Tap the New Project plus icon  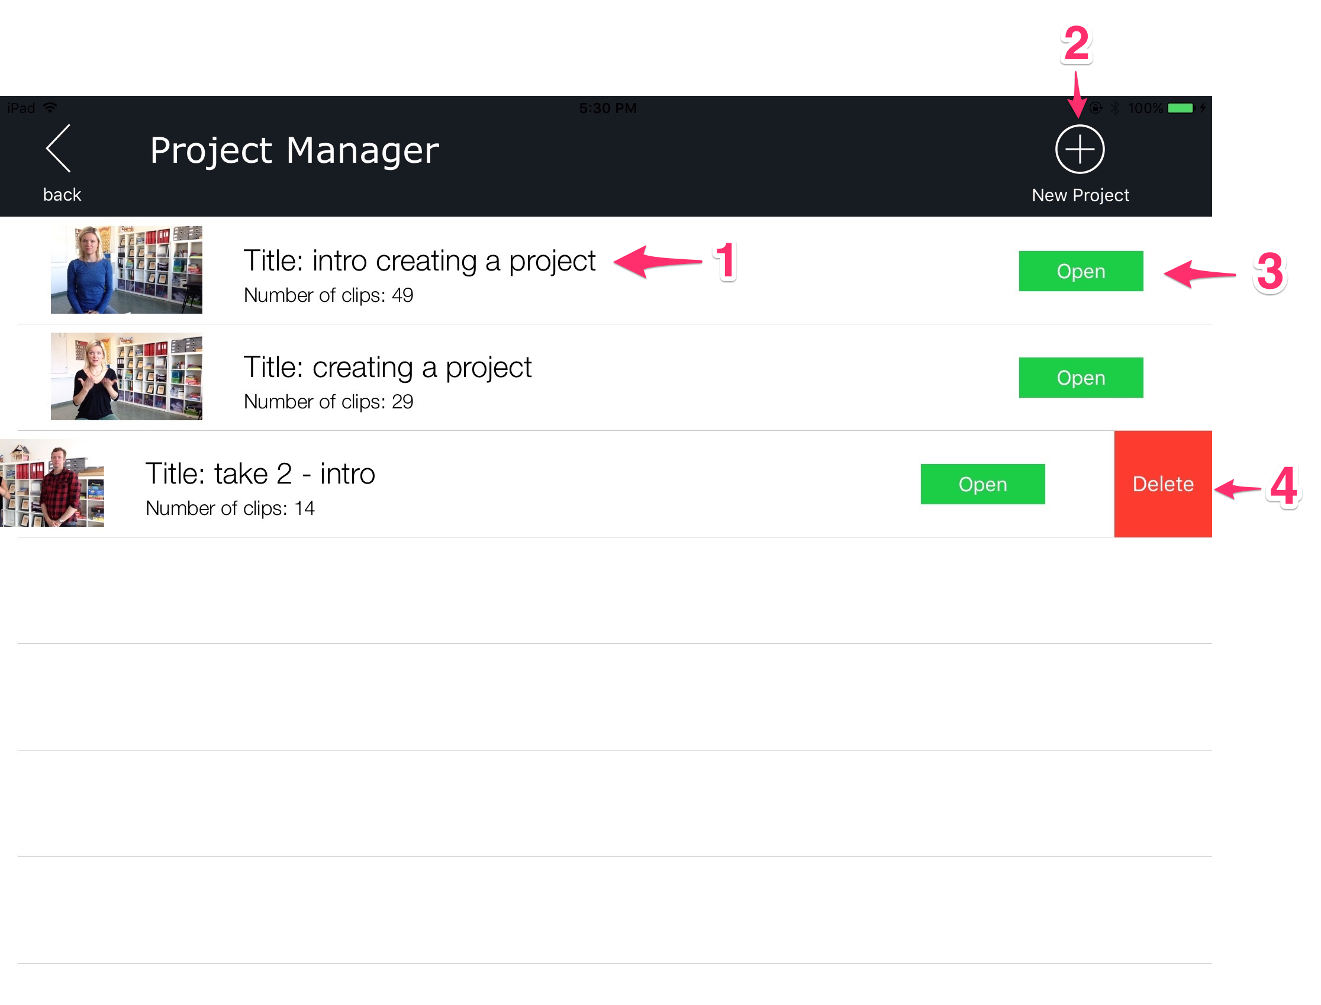pos(1079,149)
